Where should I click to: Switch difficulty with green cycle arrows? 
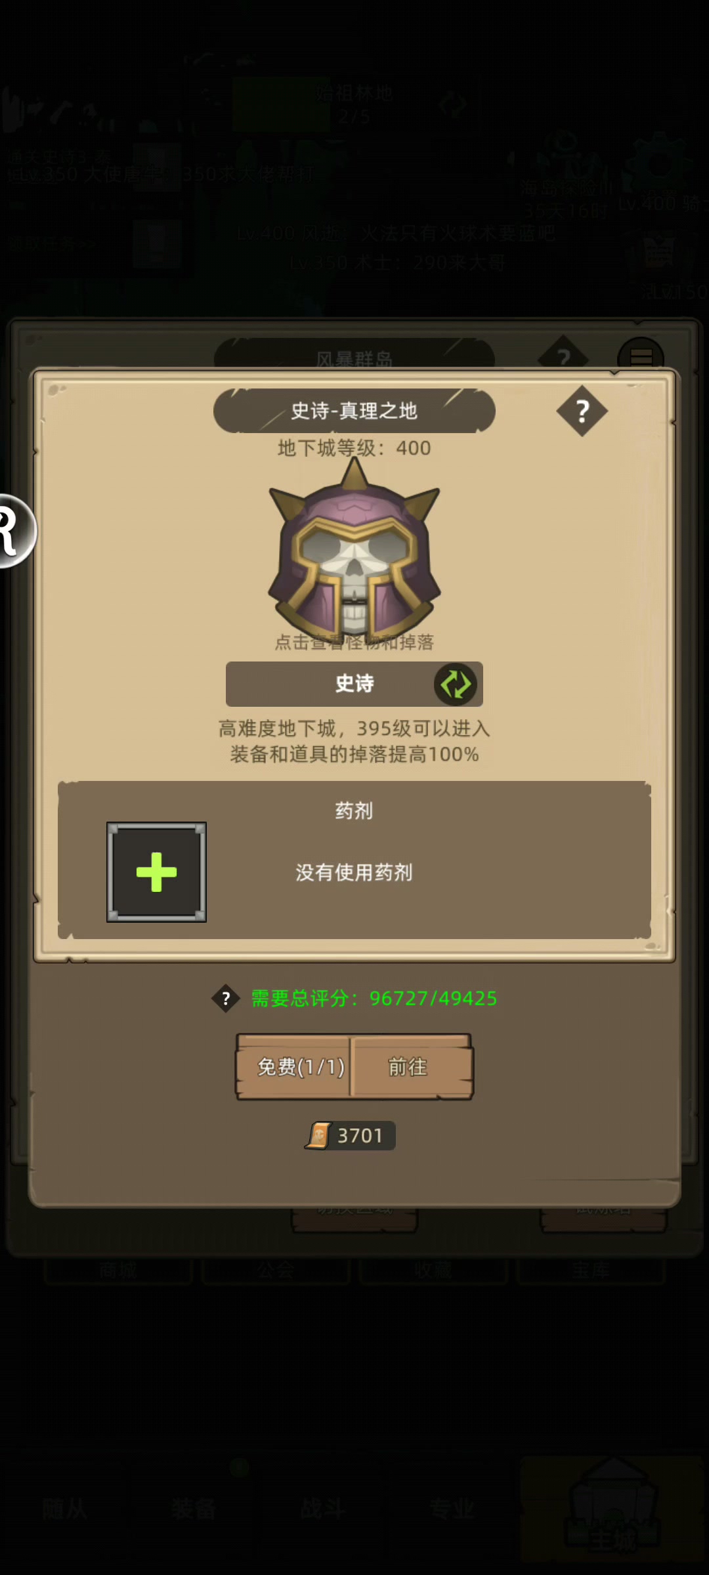(x=456, y=684)
